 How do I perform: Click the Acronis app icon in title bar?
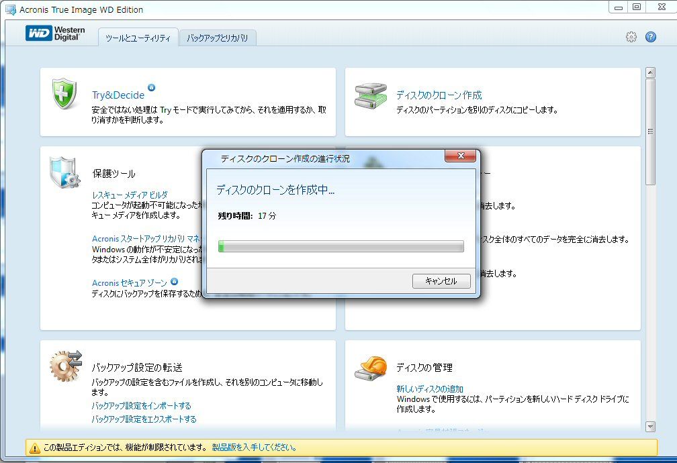[x=10, y=9]
